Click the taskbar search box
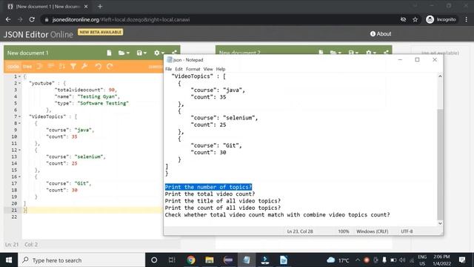Screen dimensions: 474x267 click(x=81, y=260)
